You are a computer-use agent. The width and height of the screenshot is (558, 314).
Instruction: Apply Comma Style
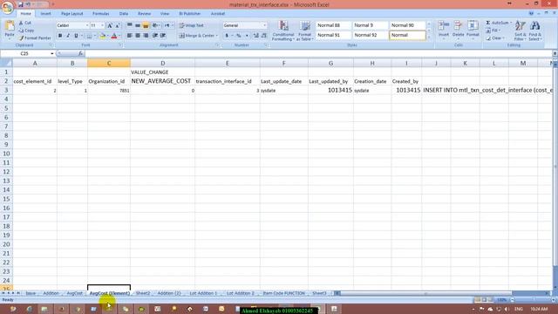247,36
